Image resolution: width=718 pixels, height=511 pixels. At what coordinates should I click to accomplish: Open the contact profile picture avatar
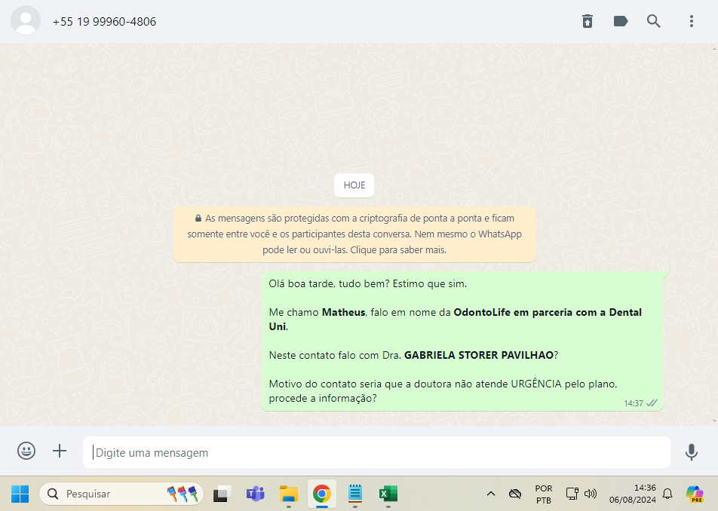pyautogui.click(x=26, y=20)
